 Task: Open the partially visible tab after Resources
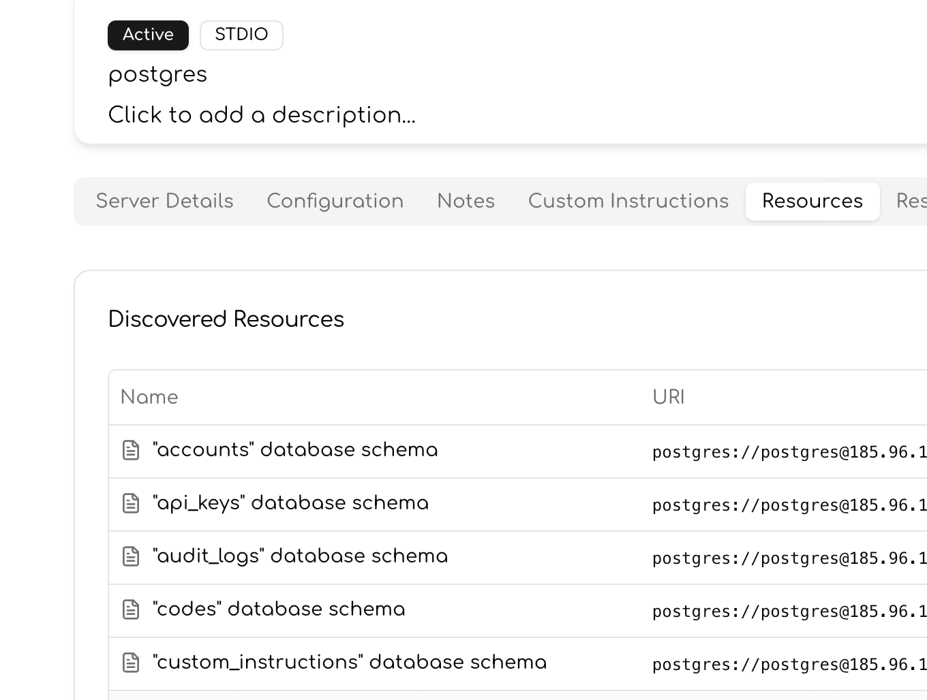coord(913,201)
